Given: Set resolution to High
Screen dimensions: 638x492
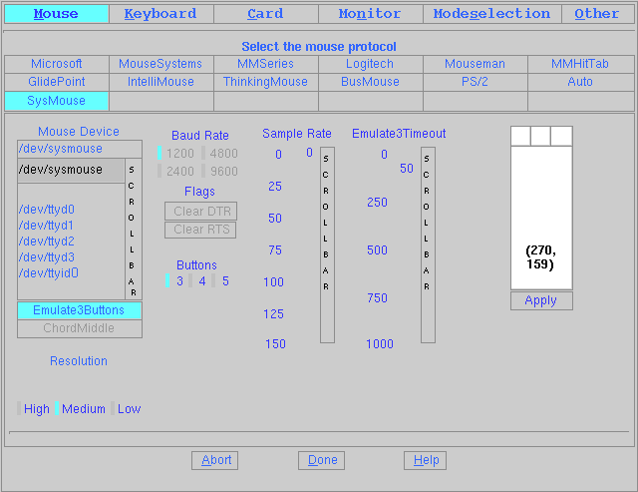Looking at the screenshot, I should click(34, 409).
